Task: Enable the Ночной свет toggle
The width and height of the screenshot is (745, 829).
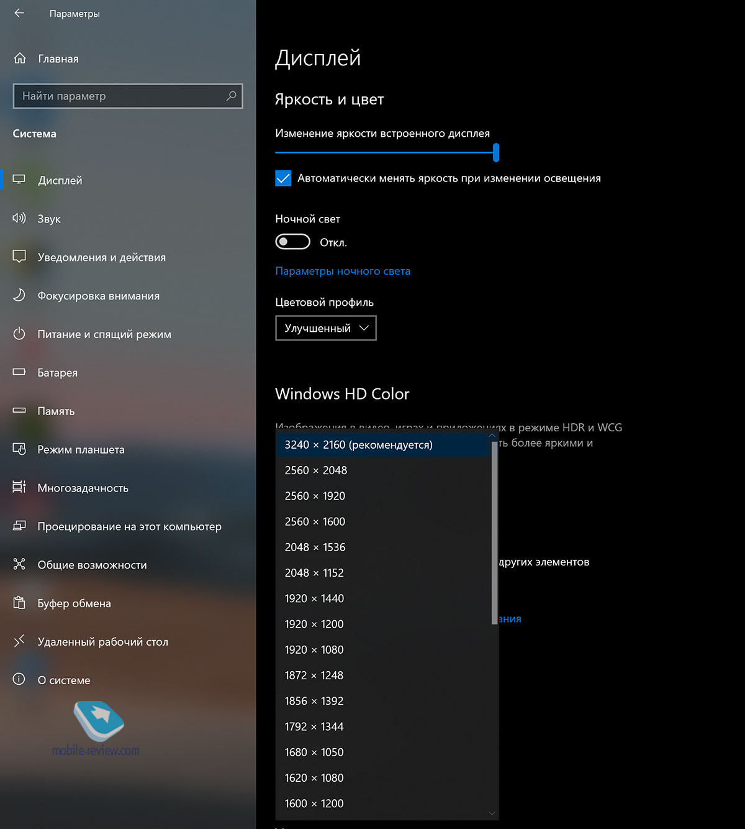Action: pyautogui.click(x=292, y=242)
